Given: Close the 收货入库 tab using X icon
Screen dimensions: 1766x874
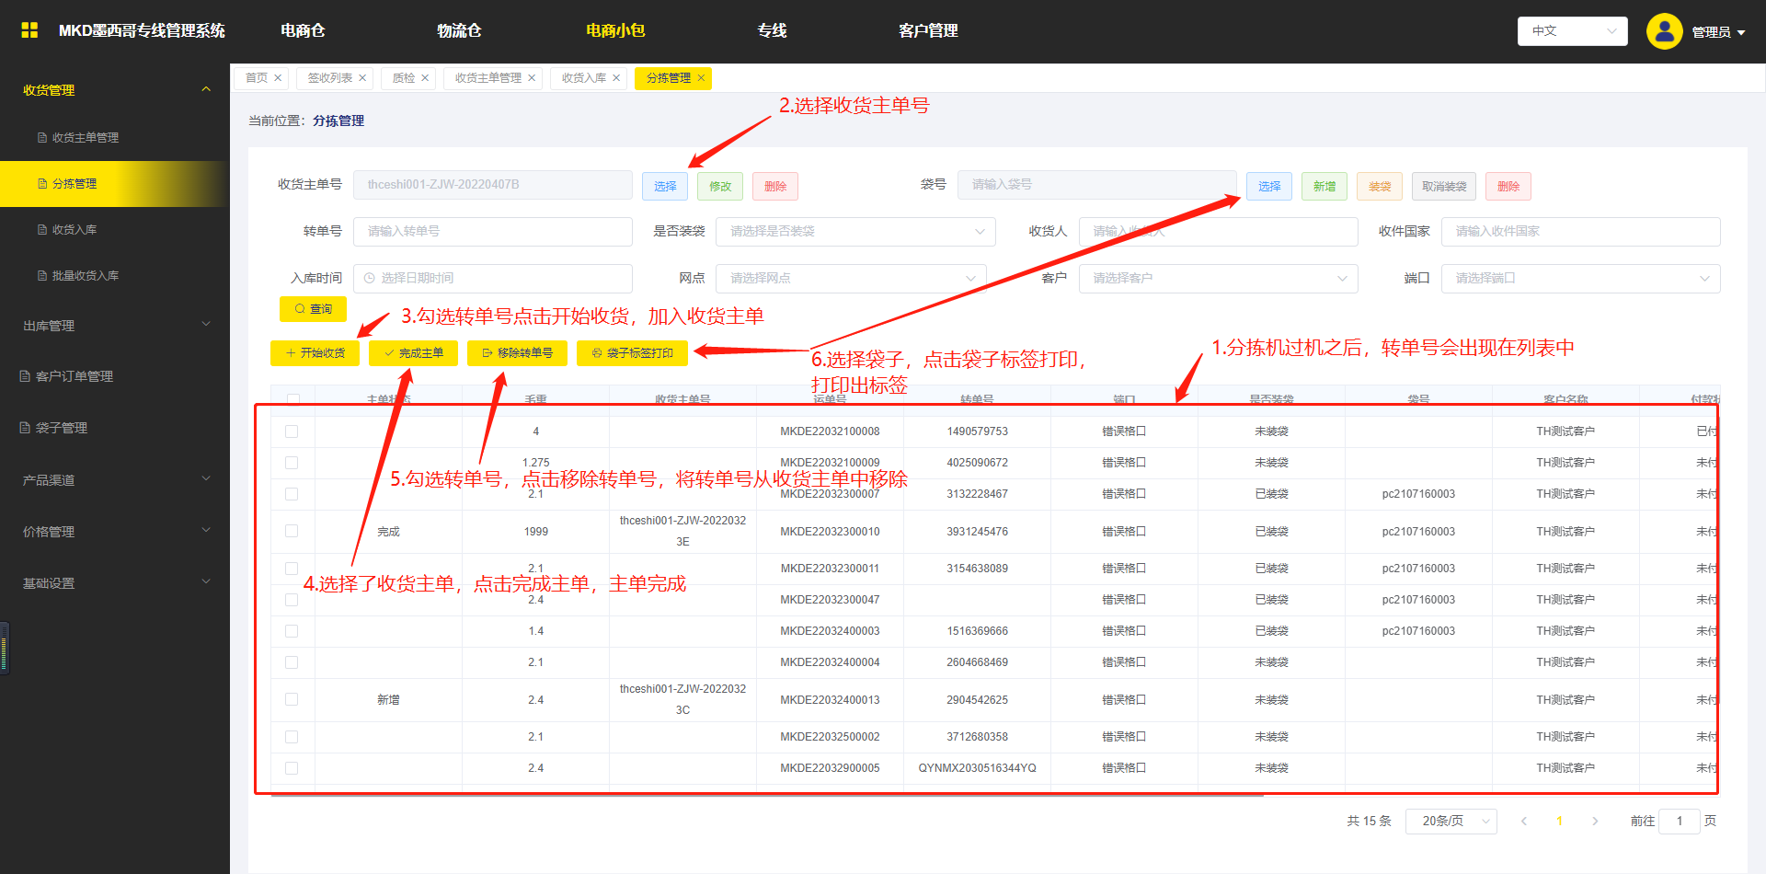Looking at the screenshot, I should (616, 78).
